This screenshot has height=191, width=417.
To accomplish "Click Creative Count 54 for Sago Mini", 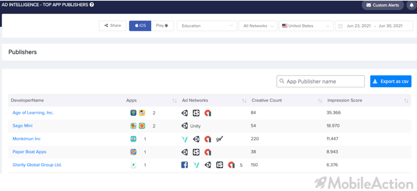I will [253, 126].
